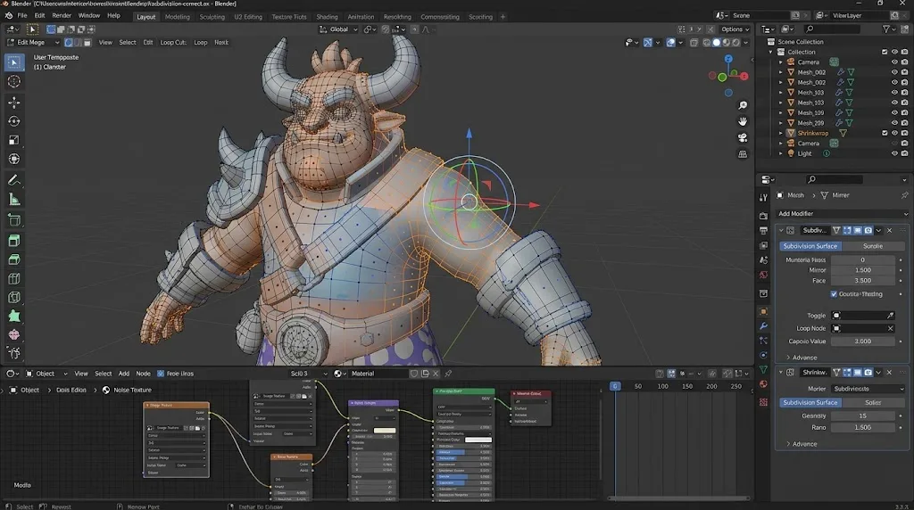Screen dimensions: 914x510
Task: Toggle the Collection exclude checkbox in outliner
Action: tap(885, 52)
